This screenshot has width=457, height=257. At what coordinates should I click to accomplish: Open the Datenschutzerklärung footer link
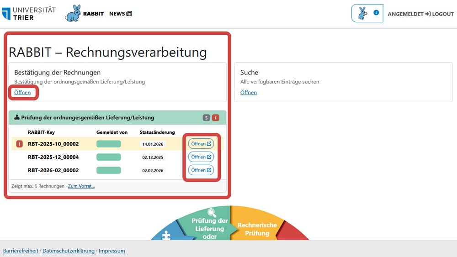[x=69, y=251]
